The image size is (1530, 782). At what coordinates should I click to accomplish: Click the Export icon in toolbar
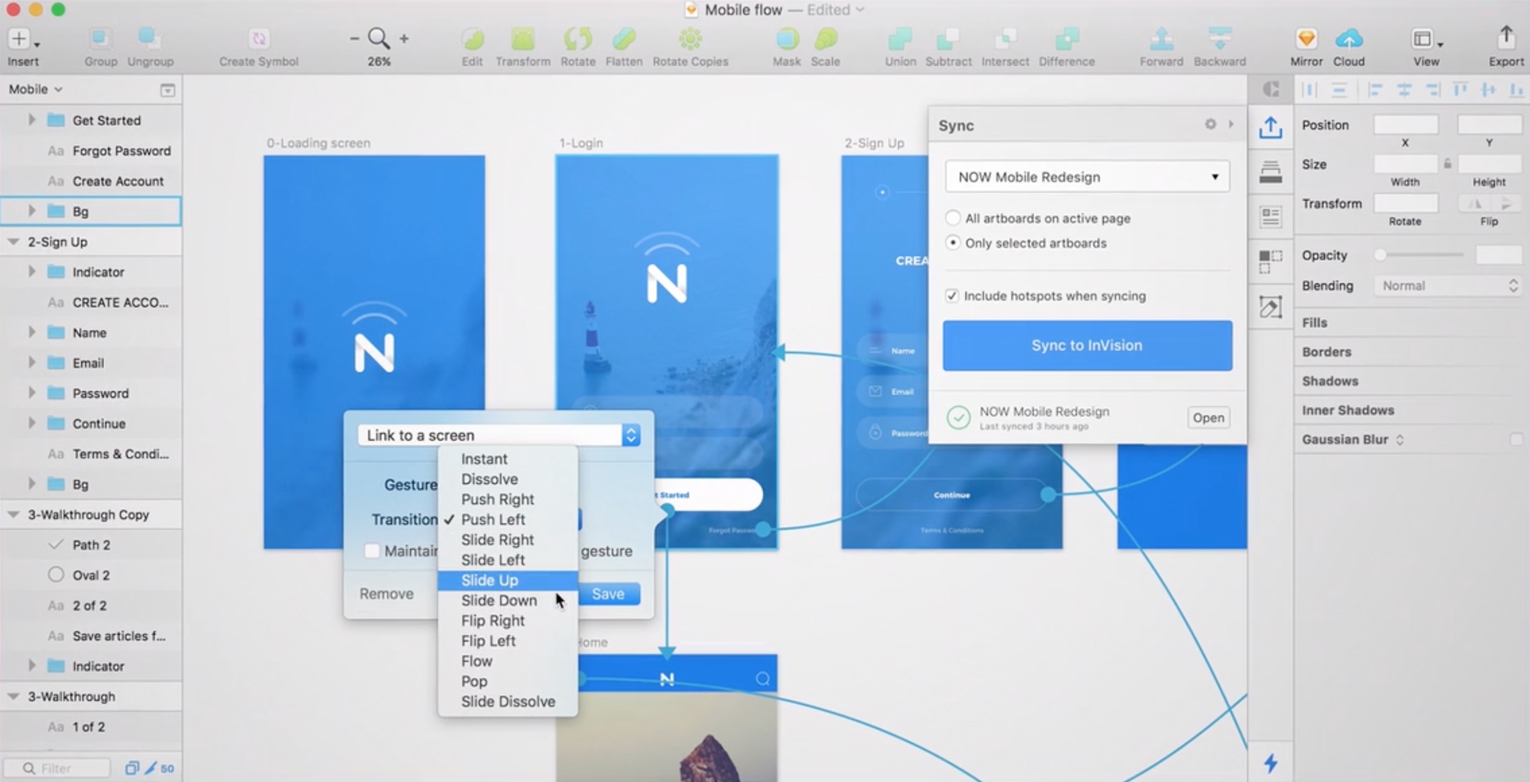pyautogui.click(x=1506, y=38)
